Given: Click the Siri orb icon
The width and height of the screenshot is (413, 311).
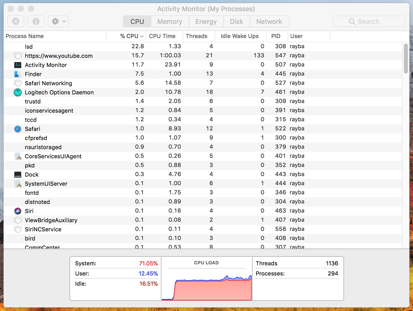Looking at the screenshot, I should 18,211.
